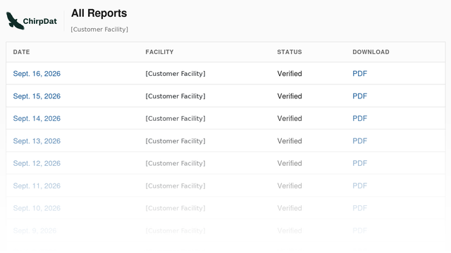The height and width of the screenshot is (253, 451).
Task: Download PDF for Sept. 10, 2026
Action: click(360, 208)
